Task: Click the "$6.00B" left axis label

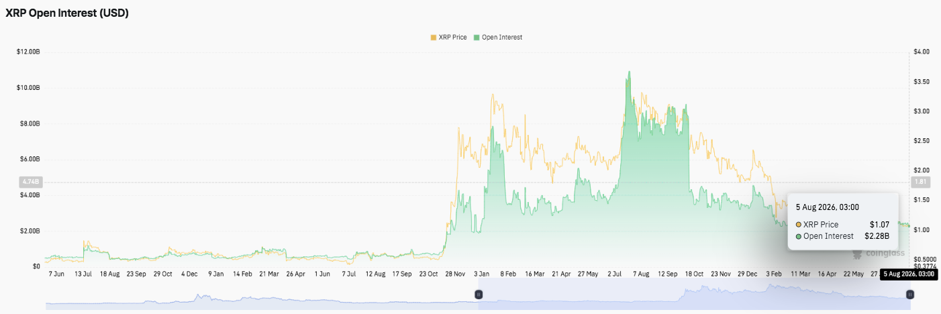Action: [x=30, y=159]
